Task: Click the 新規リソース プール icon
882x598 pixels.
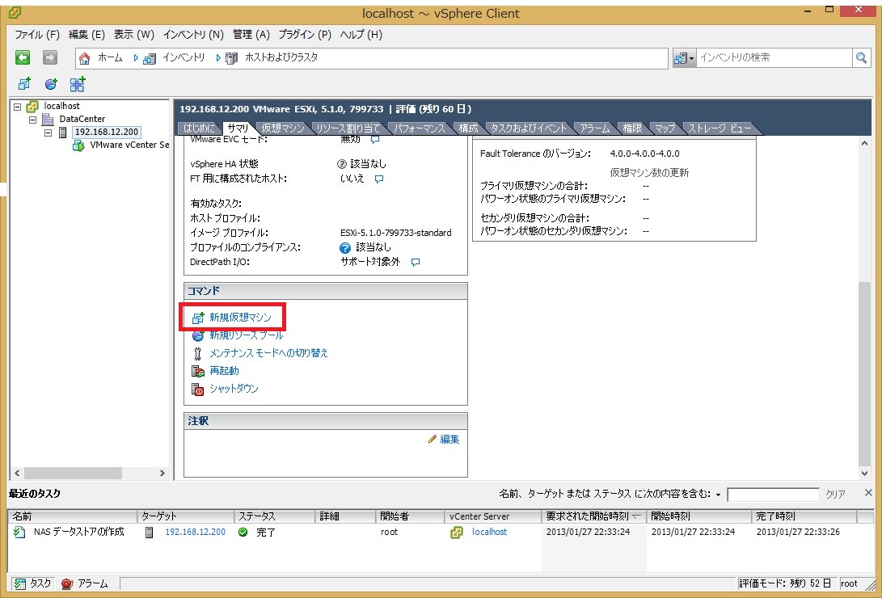Action: coord(198,335)
